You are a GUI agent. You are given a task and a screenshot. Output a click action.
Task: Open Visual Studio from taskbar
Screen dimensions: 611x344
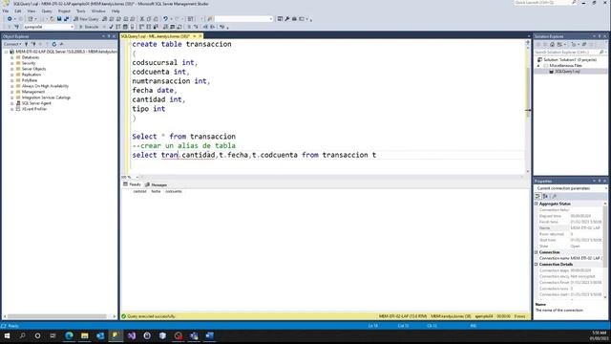(132, 335)
